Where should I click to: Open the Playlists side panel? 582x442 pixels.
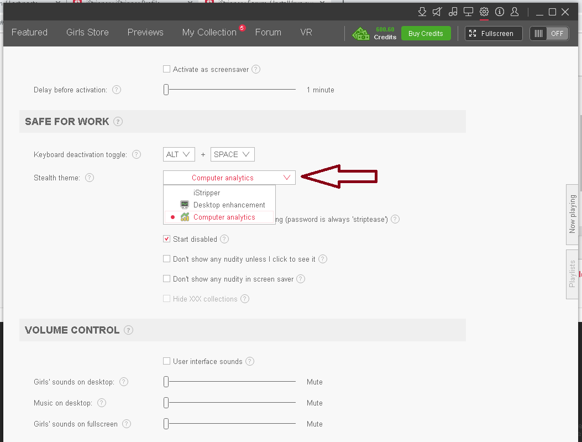coord(572,274)
